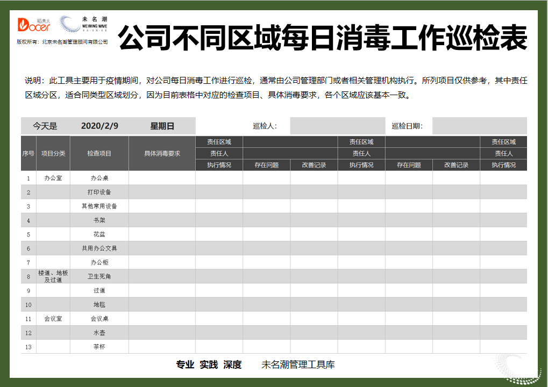The image size is (548, 387).
Task: Select the 办公室 category cell
Action: tap(52, 177)
